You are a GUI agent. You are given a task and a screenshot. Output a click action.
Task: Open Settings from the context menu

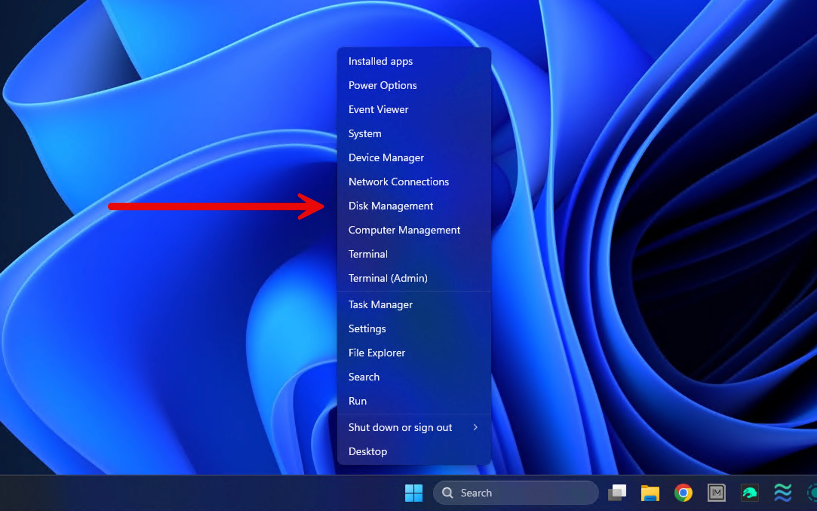point(414,329)
